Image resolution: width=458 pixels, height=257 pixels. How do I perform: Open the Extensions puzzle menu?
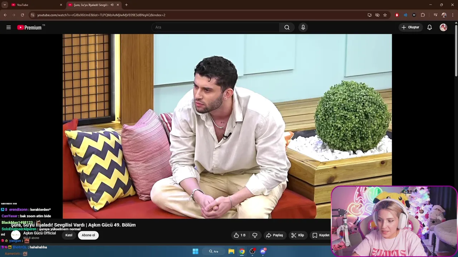coord(423,15)
